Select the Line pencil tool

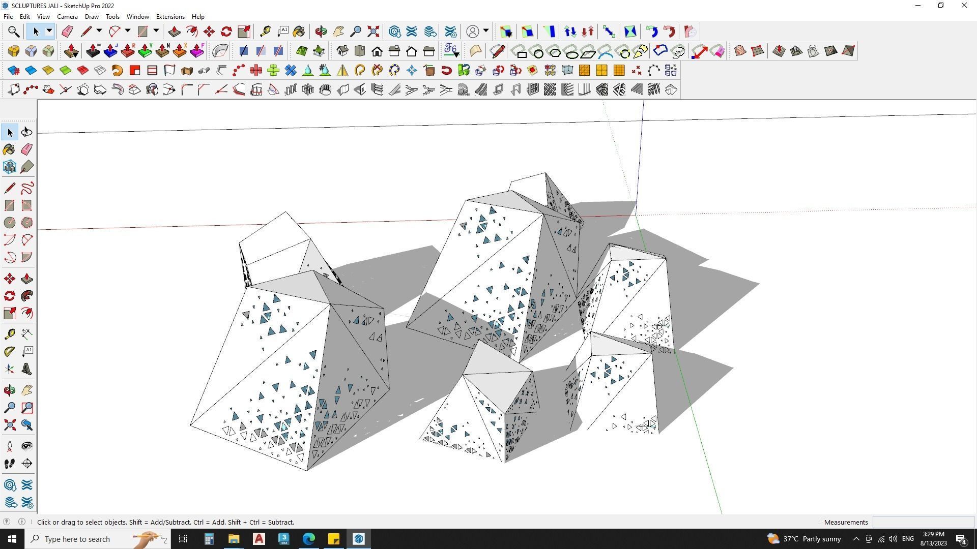coord(10,188)
